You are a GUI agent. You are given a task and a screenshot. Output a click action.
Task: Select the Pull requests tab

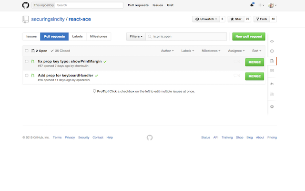54,36
